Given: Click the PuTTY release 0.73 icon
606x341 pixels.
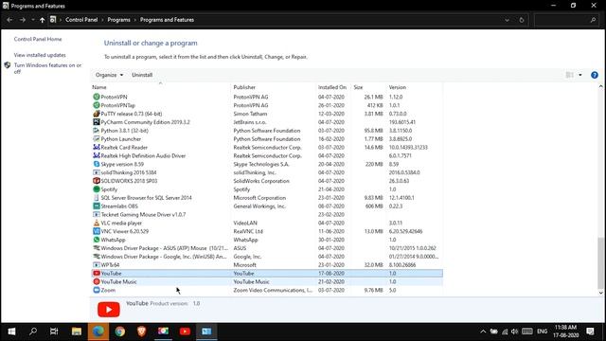Looking at the screenshot, I should 97,114.
